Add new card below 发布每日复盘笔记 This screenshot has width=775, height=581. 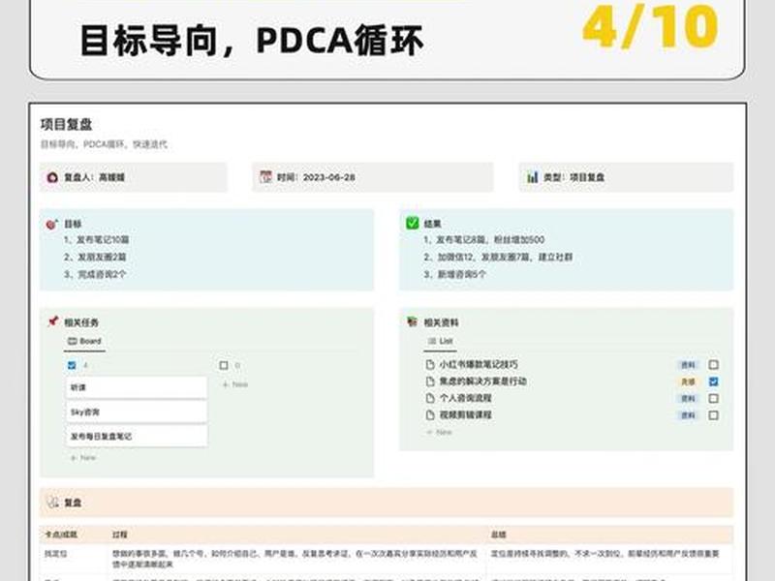coord(83,458)
